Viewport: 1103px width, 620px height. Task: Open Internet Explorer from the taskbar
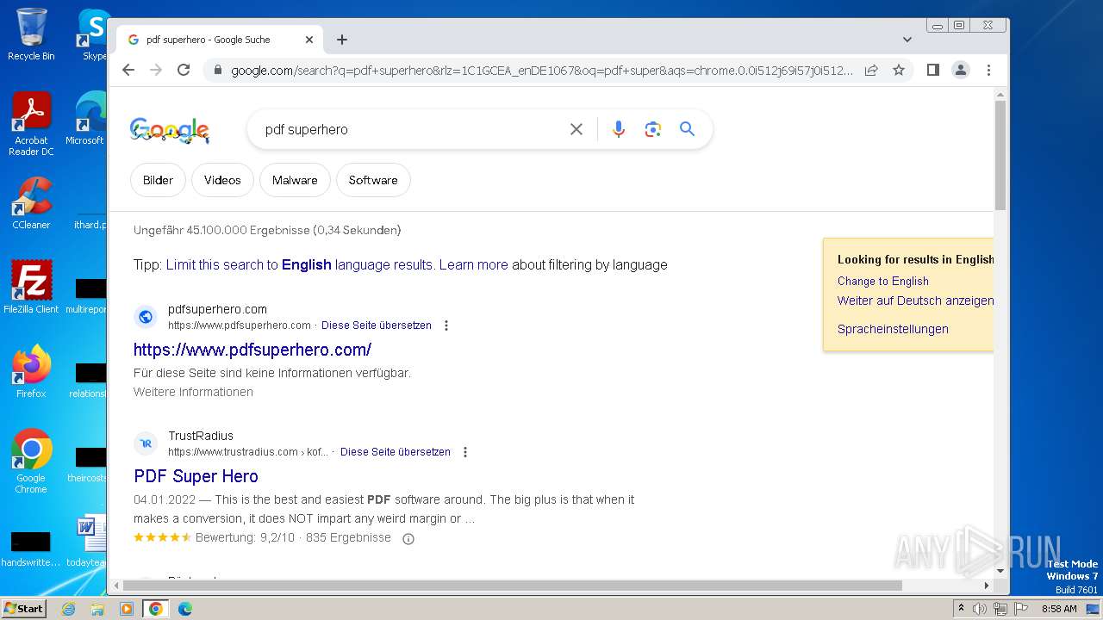coord(68,609)
